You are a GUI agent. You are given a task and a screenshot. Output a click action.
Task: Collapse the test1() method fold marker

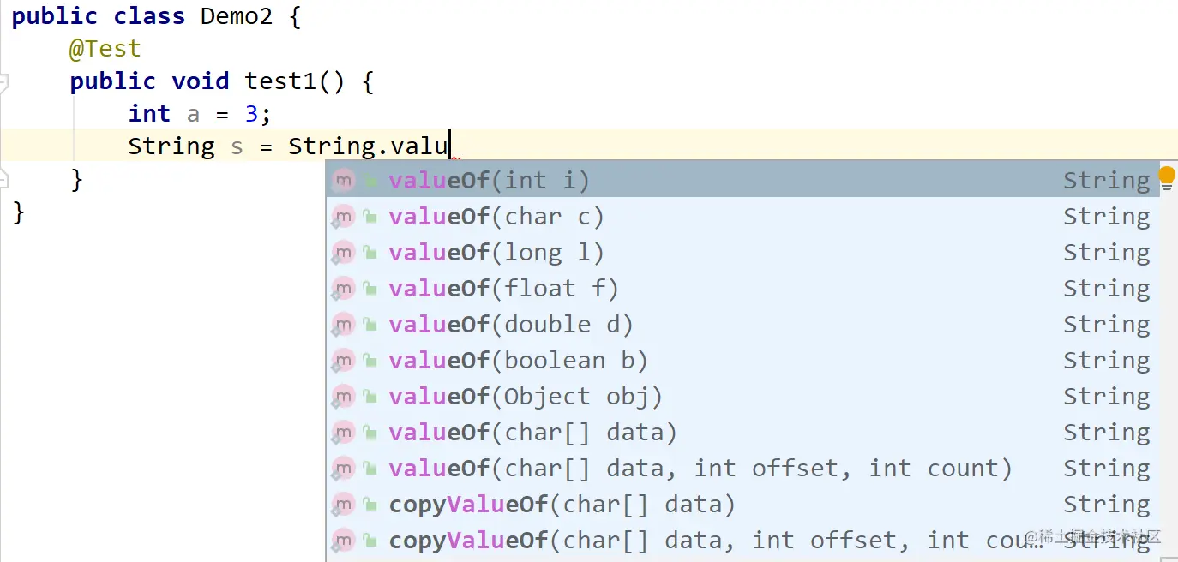pos(3,82)
